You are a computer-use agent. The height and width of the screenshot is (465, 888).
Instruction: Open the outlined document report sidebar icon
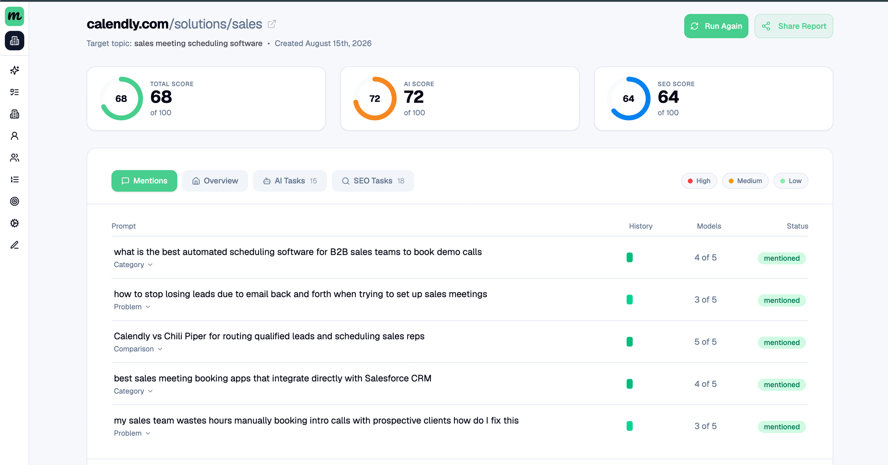coord(14,114)
